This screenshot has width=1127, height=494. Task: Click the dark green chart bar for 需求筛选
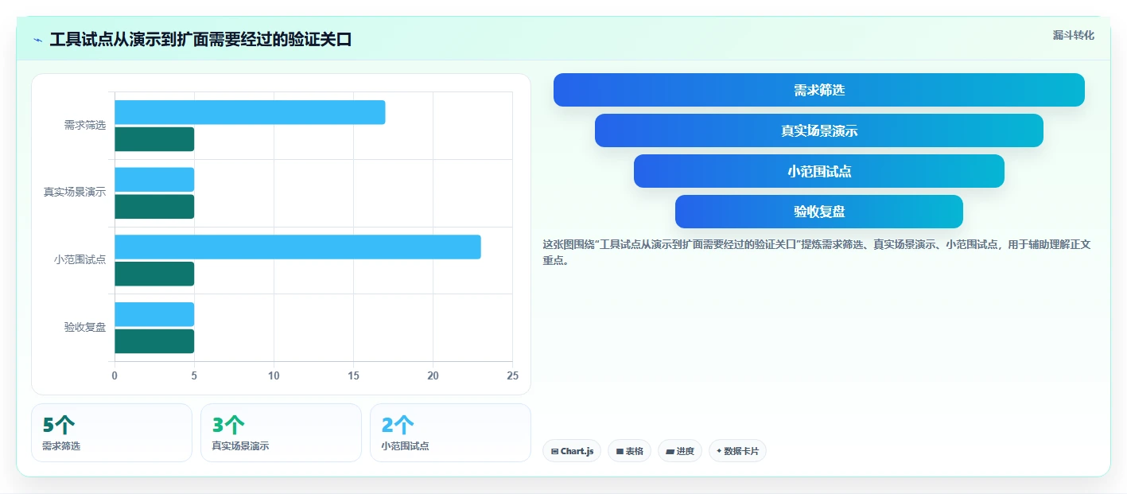[x=154, y=139]
